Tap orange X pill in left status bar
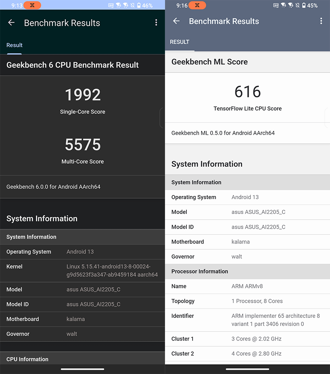 (32, 5)
